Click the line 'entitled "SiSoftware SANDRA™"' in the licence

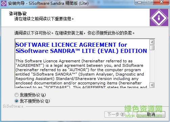(x=80, y=74)
